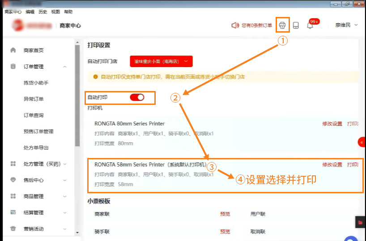This screenshot has height=241, width=366.
Task: Click the home icon beside 商家首页
Action: (13, 50)
